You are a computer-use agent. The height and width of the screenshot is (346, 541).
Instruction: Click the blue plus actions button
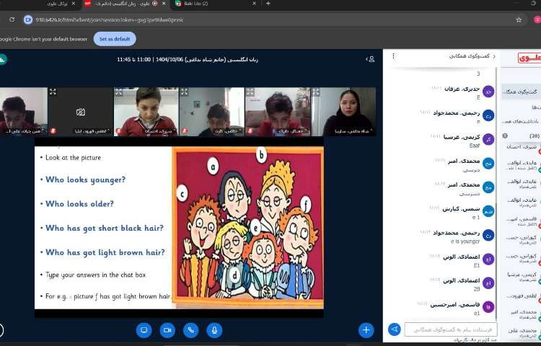point(366,329)
